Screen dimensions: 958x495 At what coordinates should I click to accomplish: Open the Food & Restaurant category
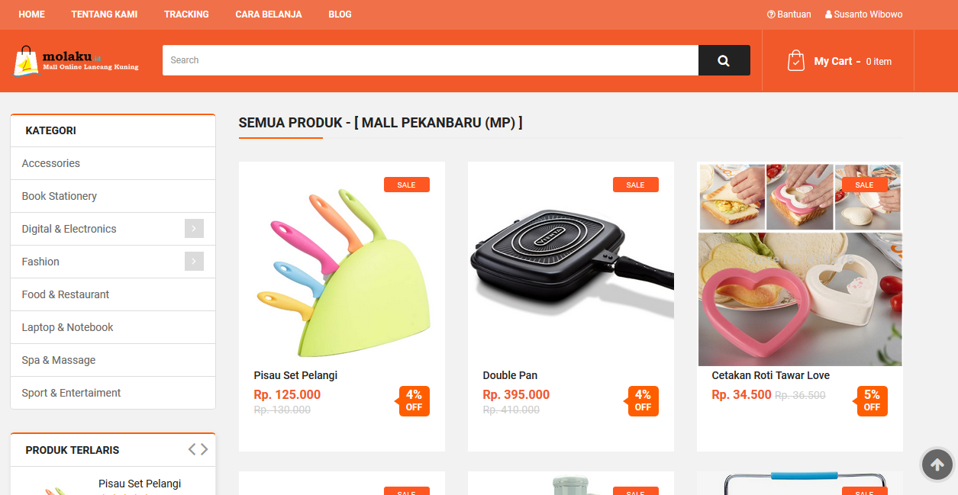click(x=113, y=294)
